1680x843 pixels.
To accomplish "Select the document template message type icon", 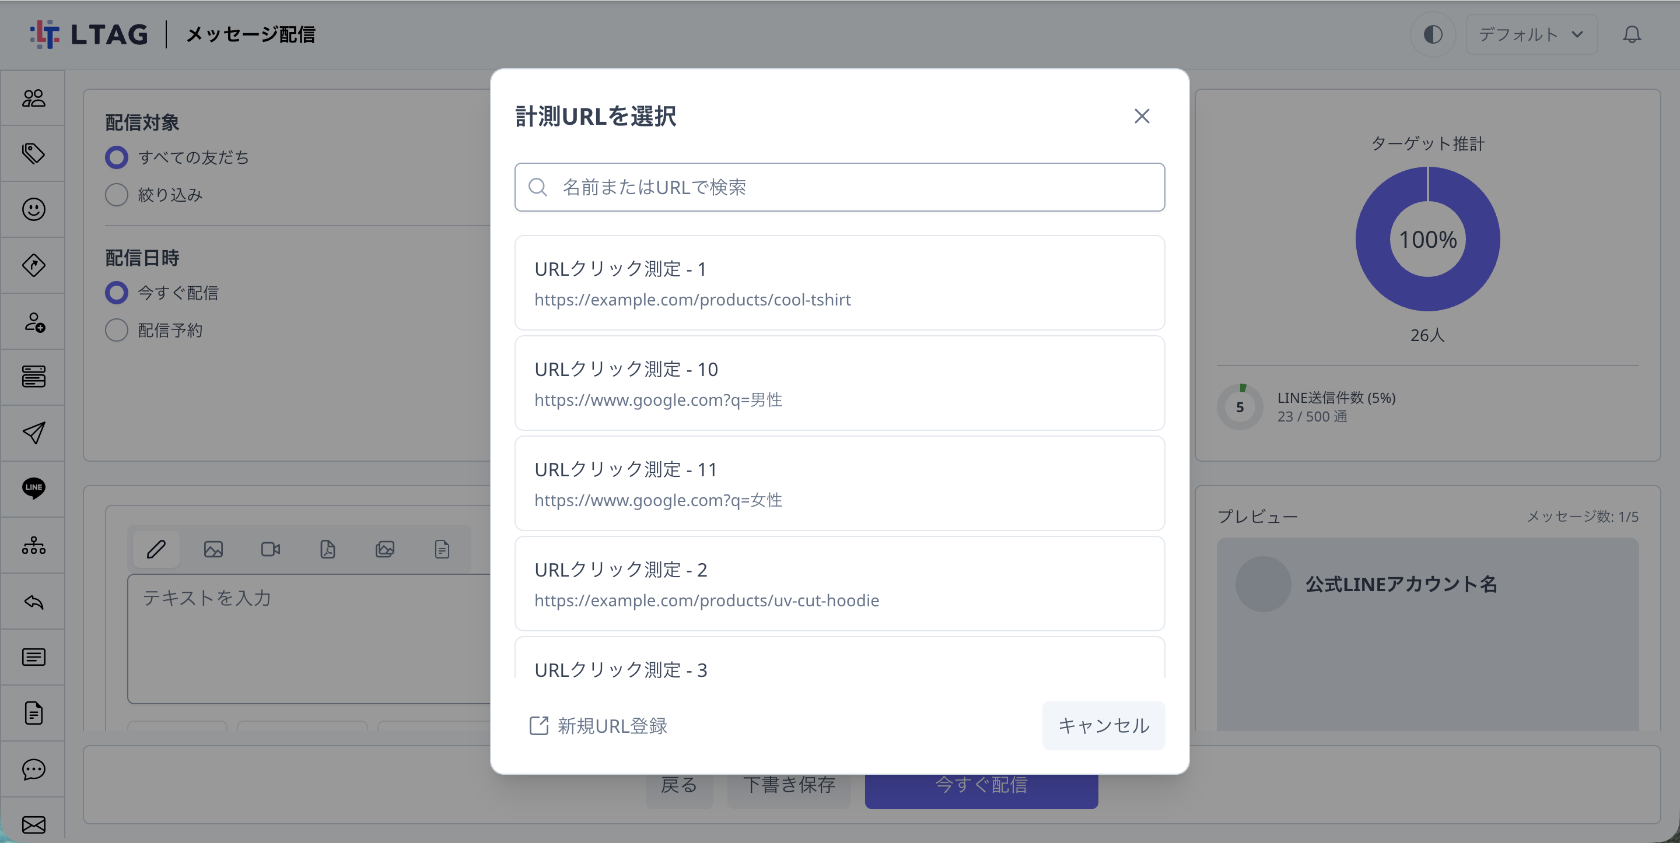I will pos(442,549).
